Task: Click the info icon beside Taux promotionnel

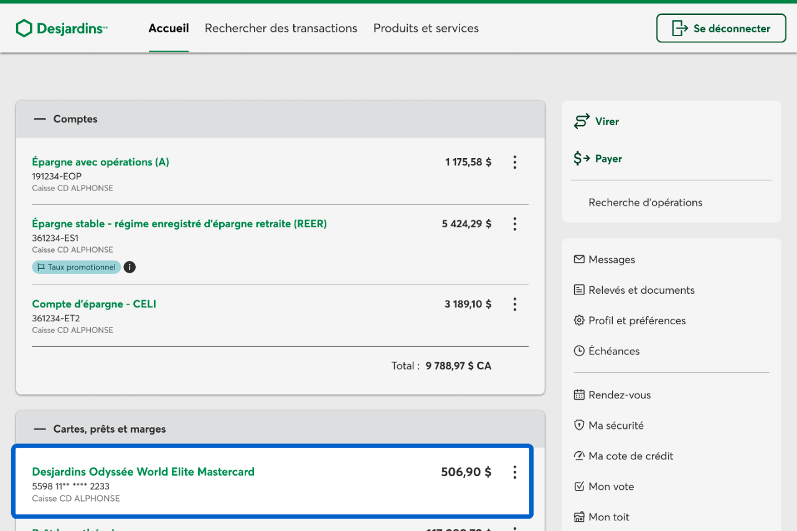Action: coord(130,267)
